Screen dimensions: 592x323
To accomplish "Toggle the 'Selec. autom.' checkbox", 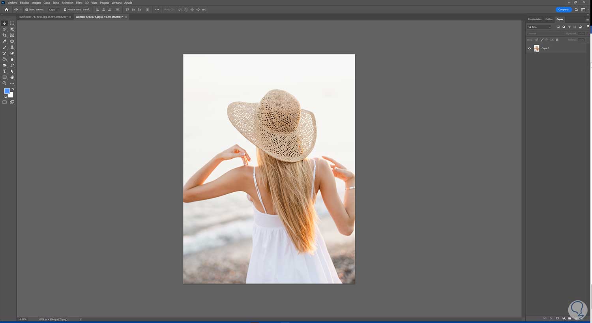I will 26,9.
